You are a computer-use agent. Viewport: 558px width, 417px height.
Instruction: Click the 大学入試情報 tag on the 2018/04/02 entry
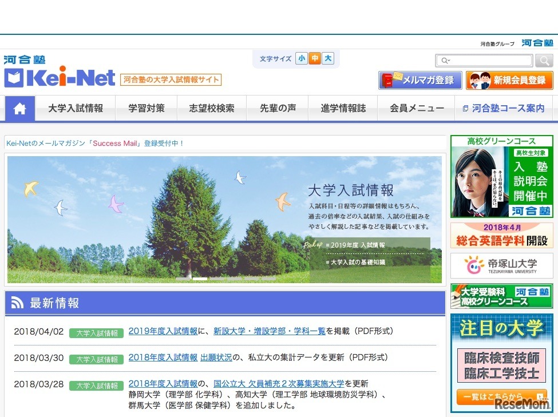pos(96,331)
